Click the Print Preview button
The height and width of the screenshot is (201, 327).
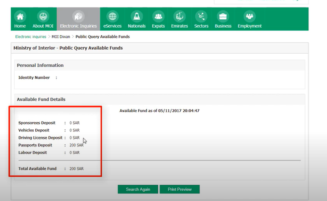pyautogui.click(x=179, y=189)
